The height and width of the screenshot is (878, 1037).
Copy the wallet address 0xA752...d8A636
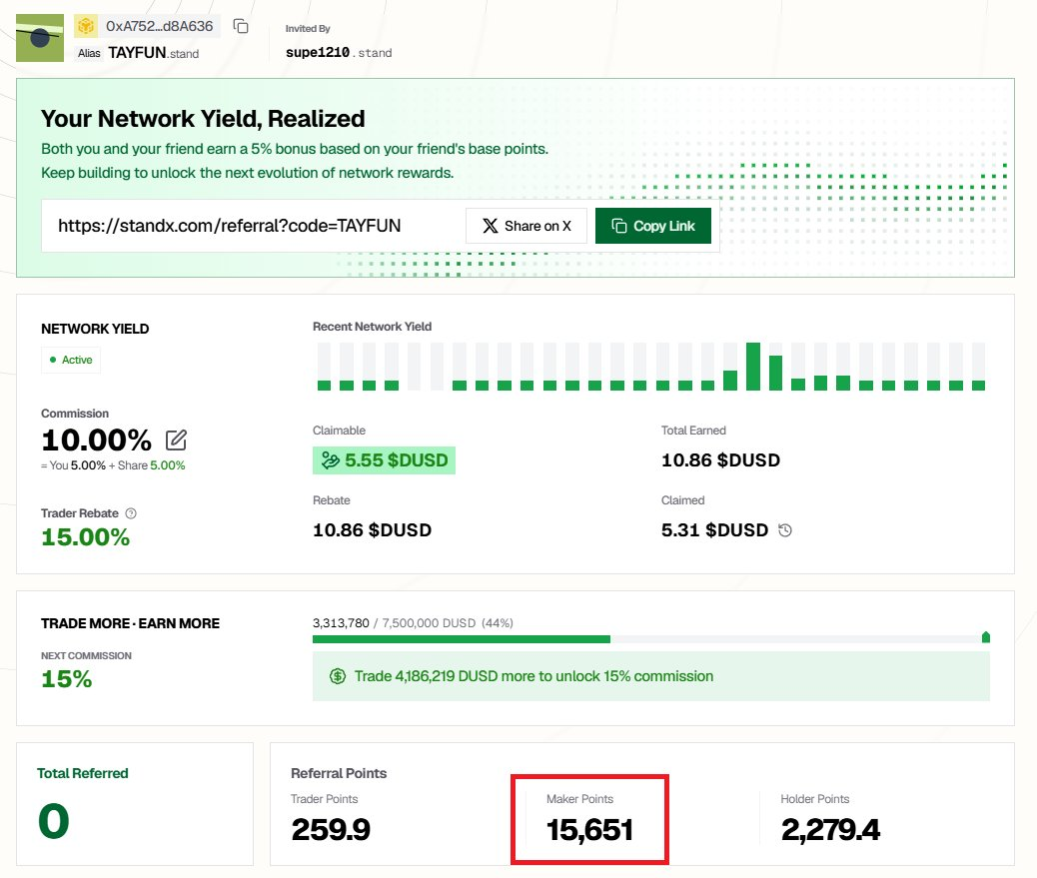[x=241, y=26]
